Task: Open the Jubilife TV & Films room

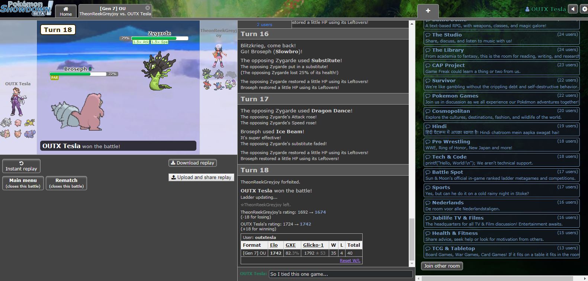Action: click(x=502, y=221)
